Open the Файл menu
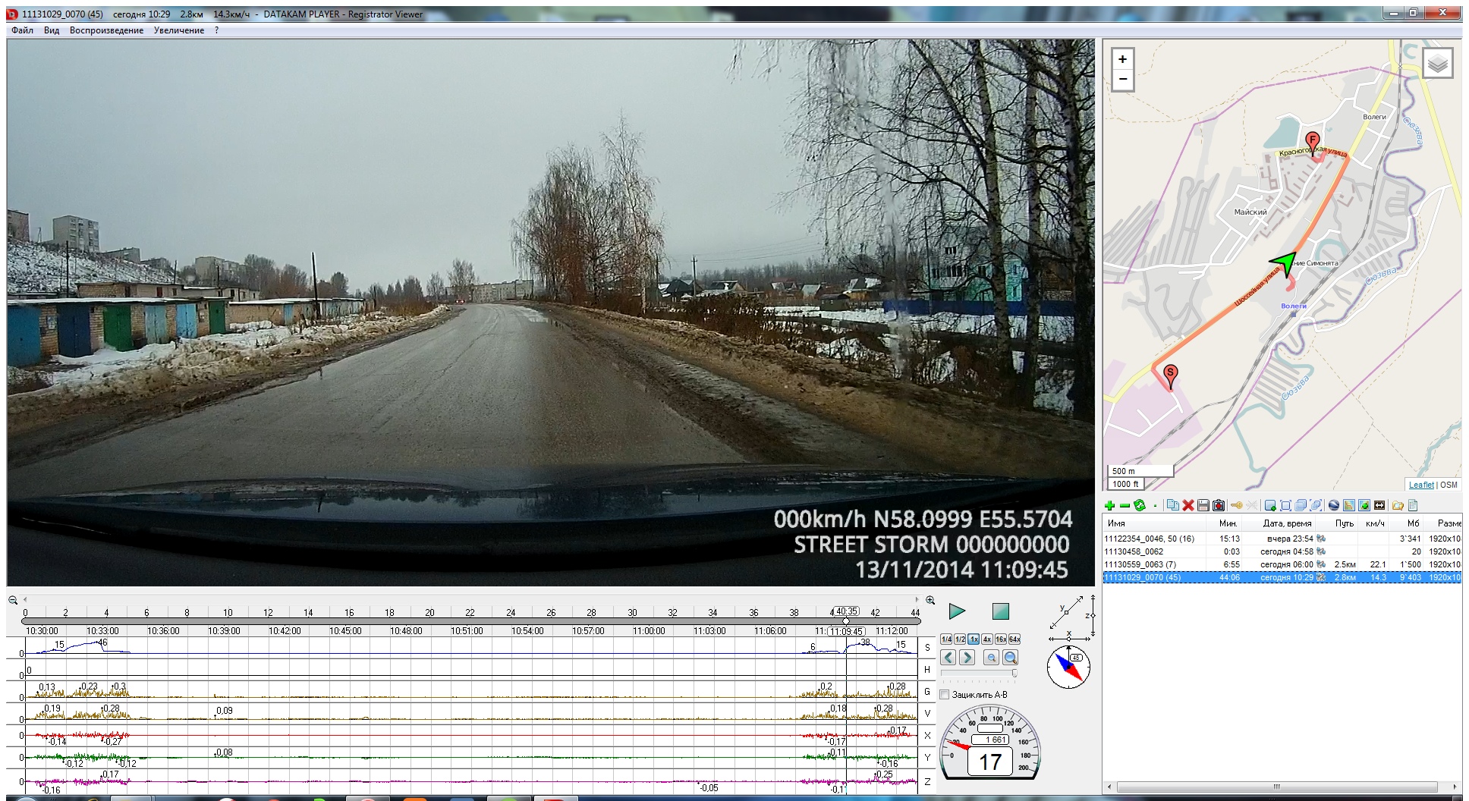Screen dimensions: 1469x801 tap(22, 30)
